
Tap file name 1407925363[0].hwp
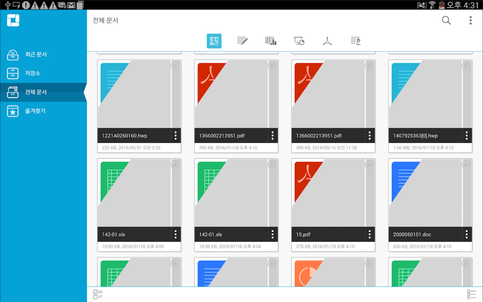415,136
